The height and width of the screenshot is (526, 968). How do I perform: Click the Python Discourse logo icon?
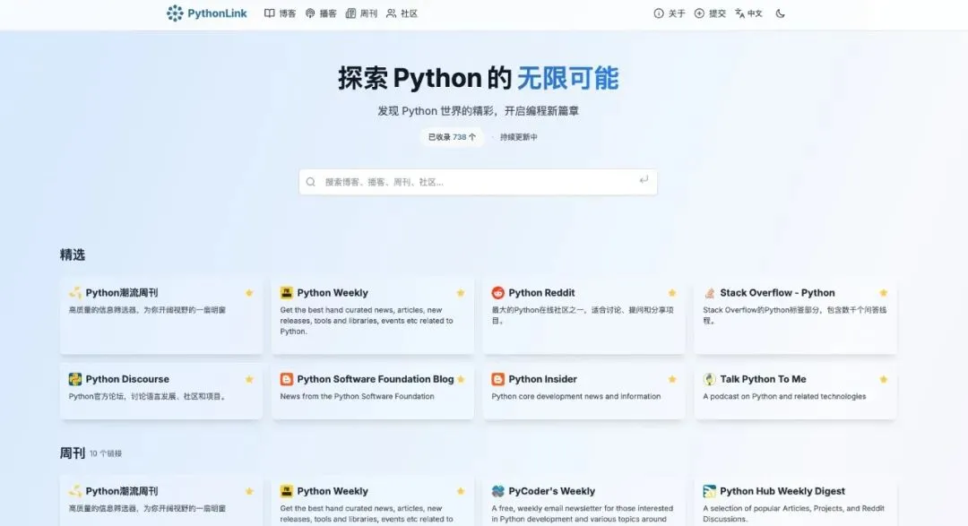pyautogui.click(x=75, y=379)
